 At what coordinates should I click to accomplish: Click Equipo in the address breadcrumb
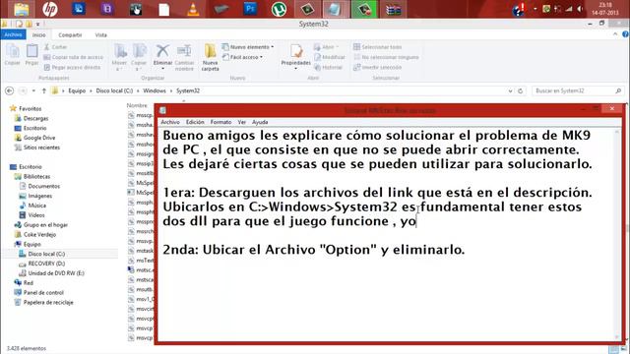coord(77,91)
